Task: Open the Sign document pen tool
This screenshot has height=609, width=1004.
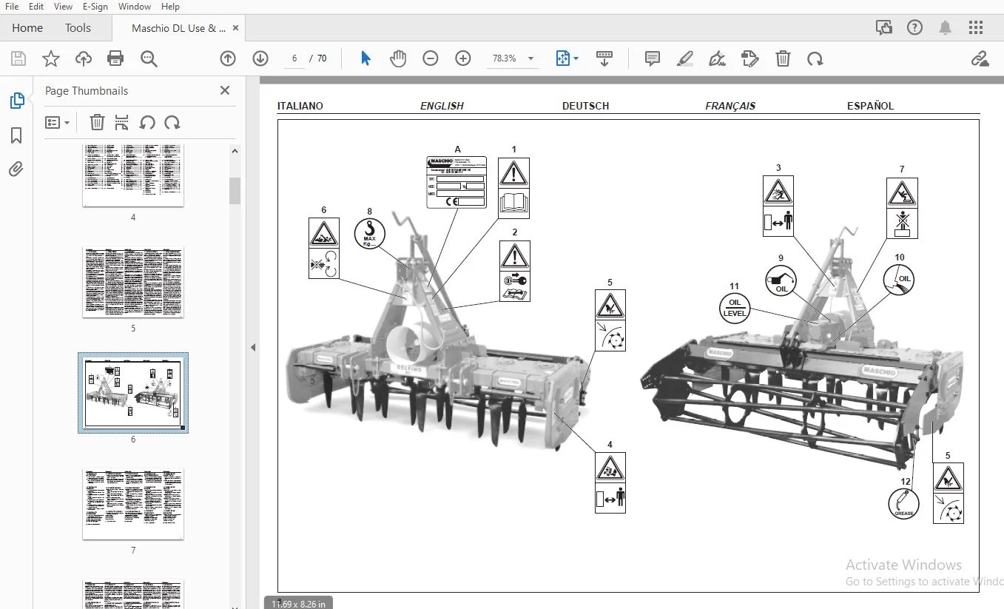Action: tap(717, 58)
